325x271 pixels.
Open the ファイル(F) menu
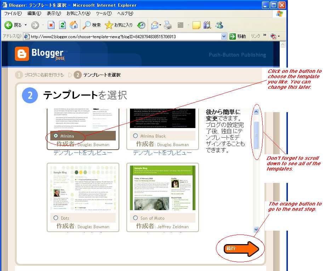(x=13, y=13)
